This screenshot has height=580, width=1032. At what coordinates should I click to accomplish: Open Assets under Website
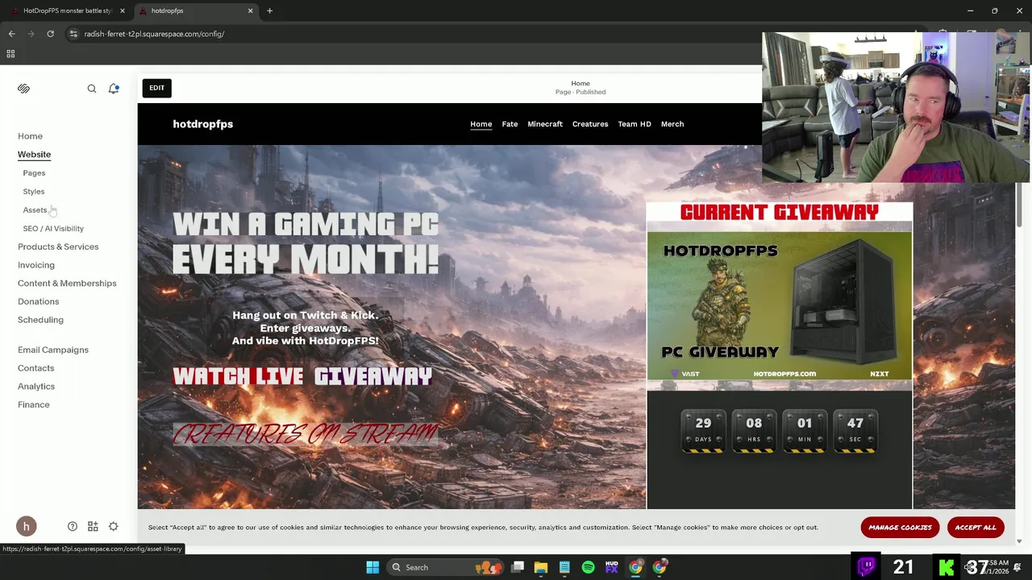tap(35, 210)
